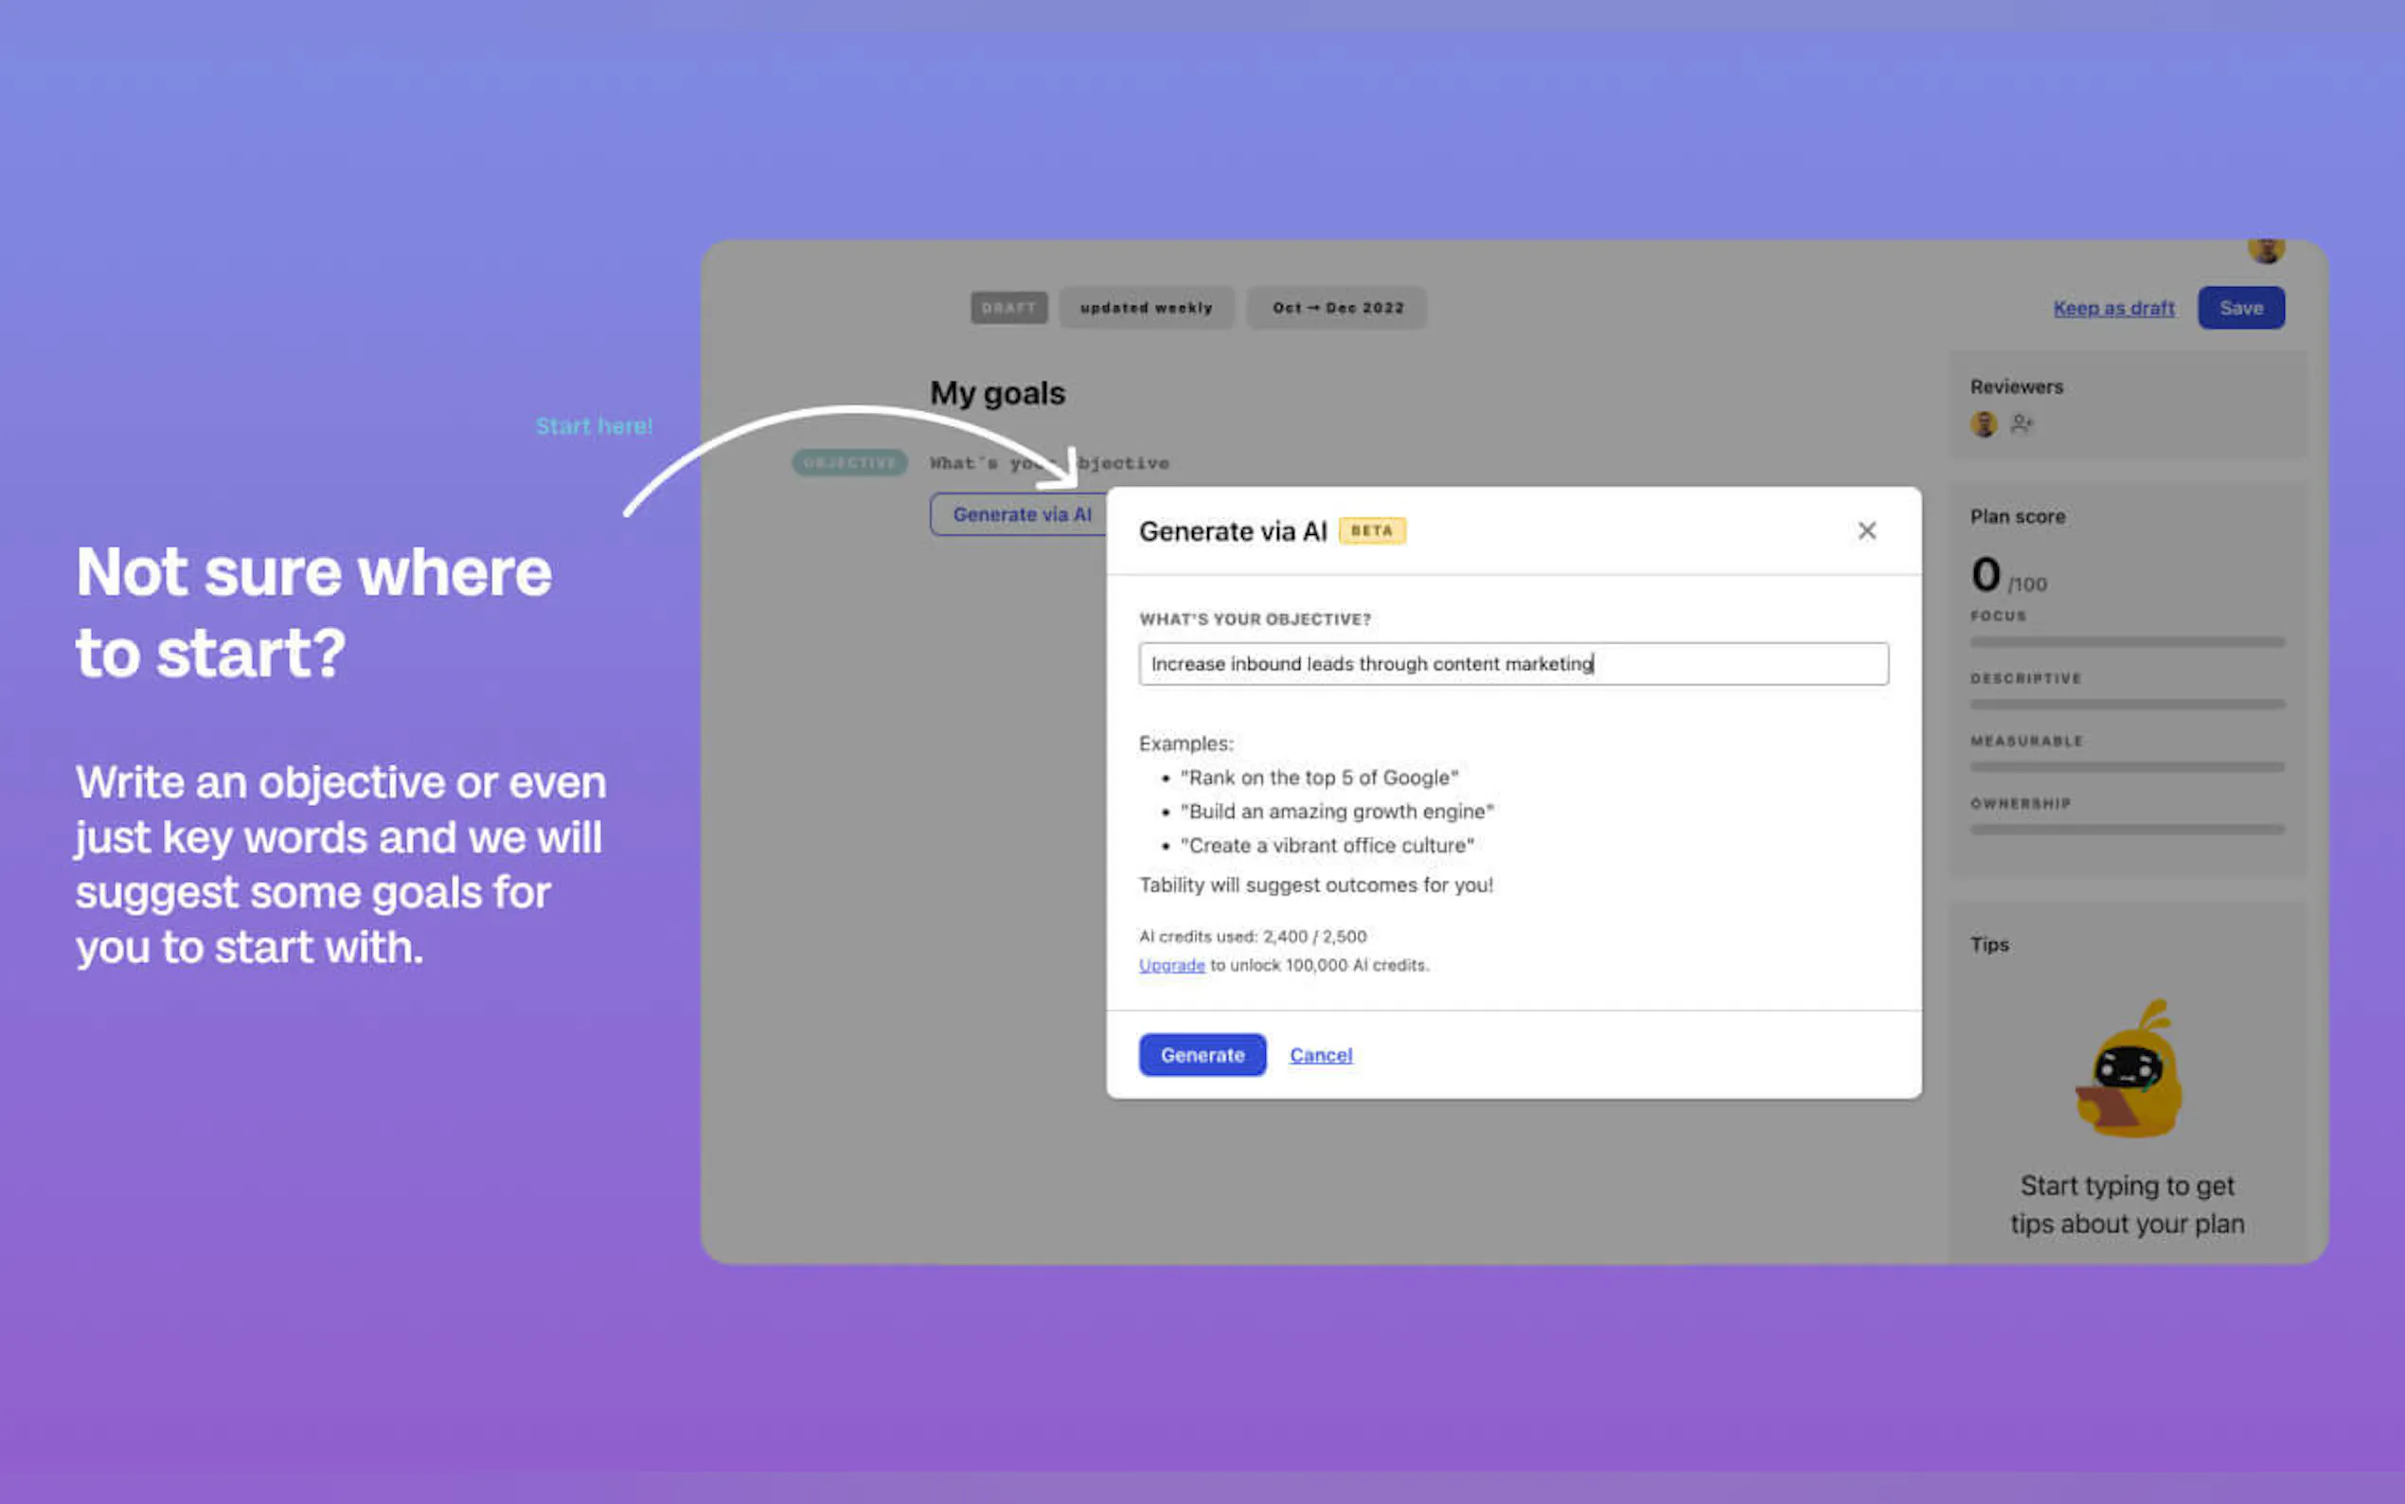Click the DRAFT status badge
The image size is (2405, 1504).
(x=1008, y=309)
